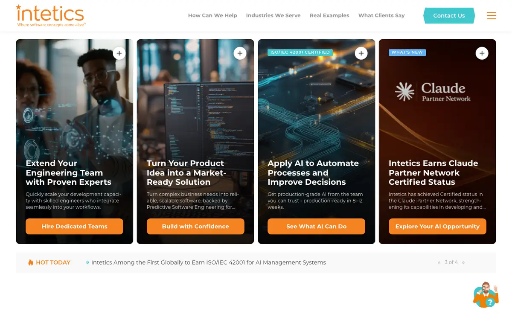Expand the Apply AI to Automate card plus

(361, 53)
